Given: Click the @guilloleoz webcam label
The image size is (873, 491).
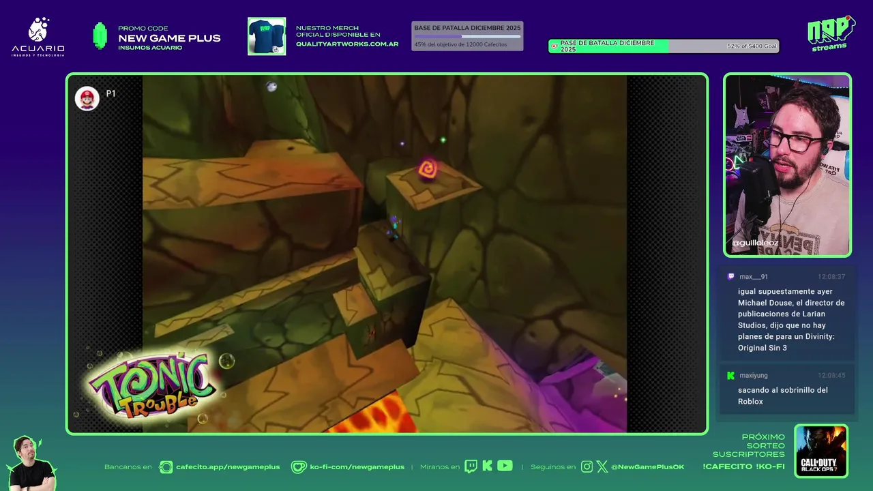Looking at the screenshot, I should pyautogui.click(x=755, y=243).
